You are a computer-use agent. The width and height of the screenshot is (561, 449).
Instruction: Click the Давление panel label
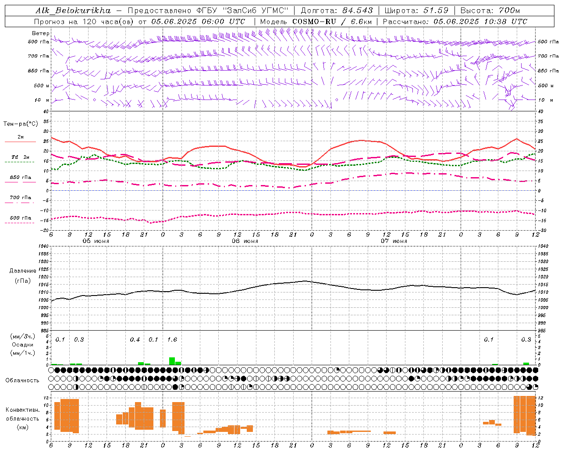click(x=23, y=271)
